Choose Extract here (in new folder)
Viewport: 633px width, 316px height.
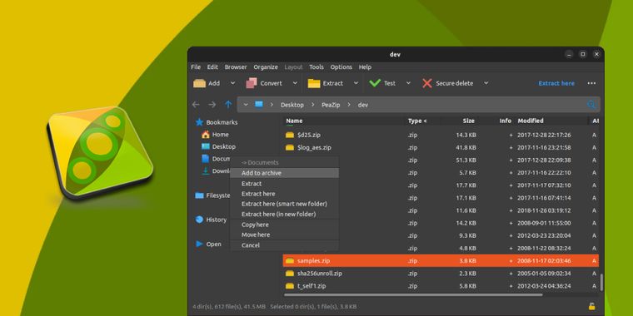284,214
